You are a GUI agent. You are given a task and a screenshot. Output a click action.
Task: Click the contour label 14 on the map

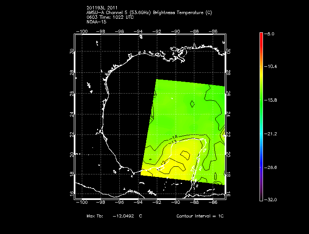tap(175, 137)
